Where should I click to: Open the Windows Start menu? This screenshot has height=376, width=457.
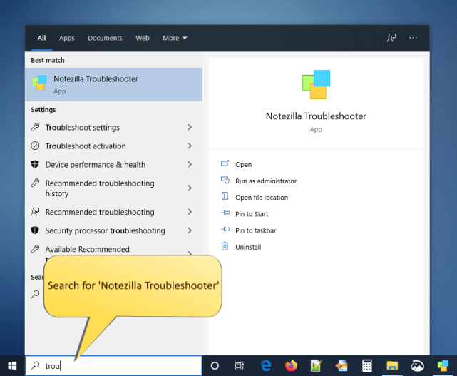pyautogui.click(x=12, y=365)
